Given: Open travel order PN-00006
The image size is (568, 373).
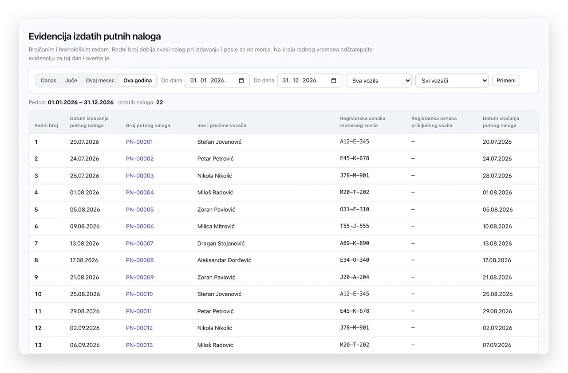Looking at the screenshot, I should pos(140,227).
